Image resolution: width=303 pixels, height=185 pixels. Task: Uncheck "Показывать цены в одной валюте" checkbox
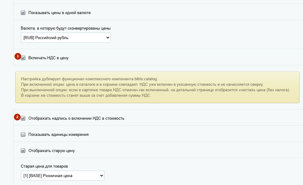click(23, 13)
